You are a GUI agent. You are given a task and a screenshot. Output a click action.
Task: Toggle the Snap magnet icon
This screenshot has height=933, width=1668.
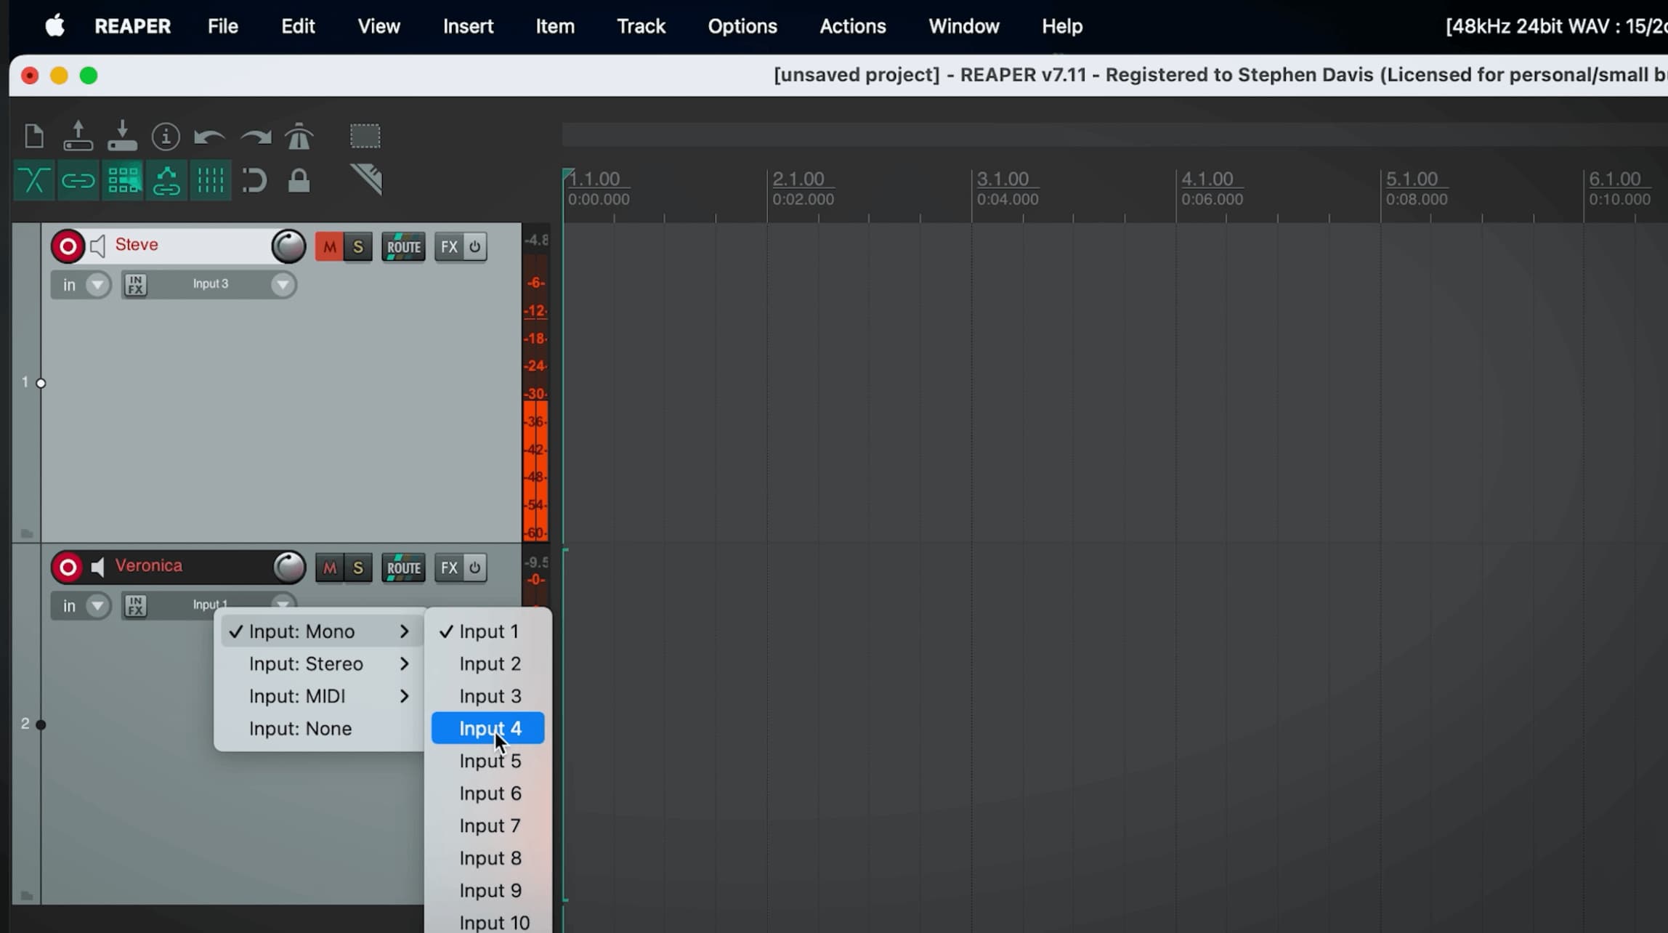tap(254, 180)
